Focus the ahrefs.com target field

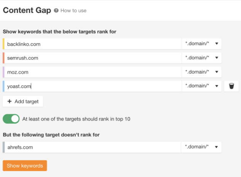coord(91,147)
